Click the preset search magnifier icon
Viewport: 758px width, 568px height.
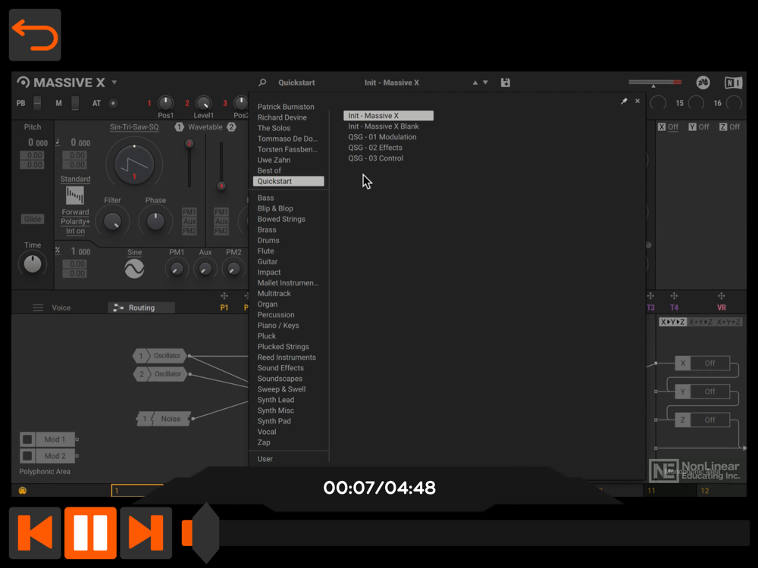262,83
